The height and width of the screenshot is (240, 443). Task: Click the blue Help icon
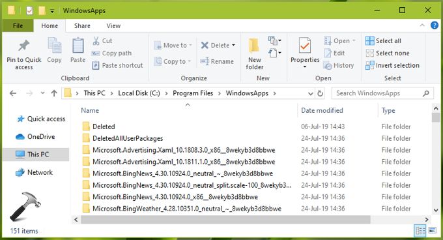(x=435, y=25)
